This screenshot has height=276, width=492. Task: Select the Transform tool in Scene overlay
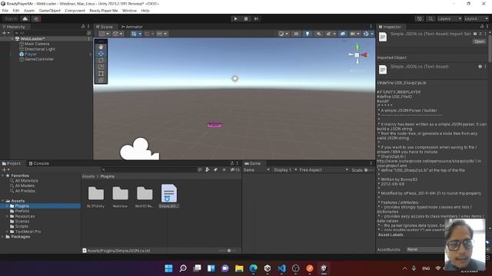click(x=101, y=80)
